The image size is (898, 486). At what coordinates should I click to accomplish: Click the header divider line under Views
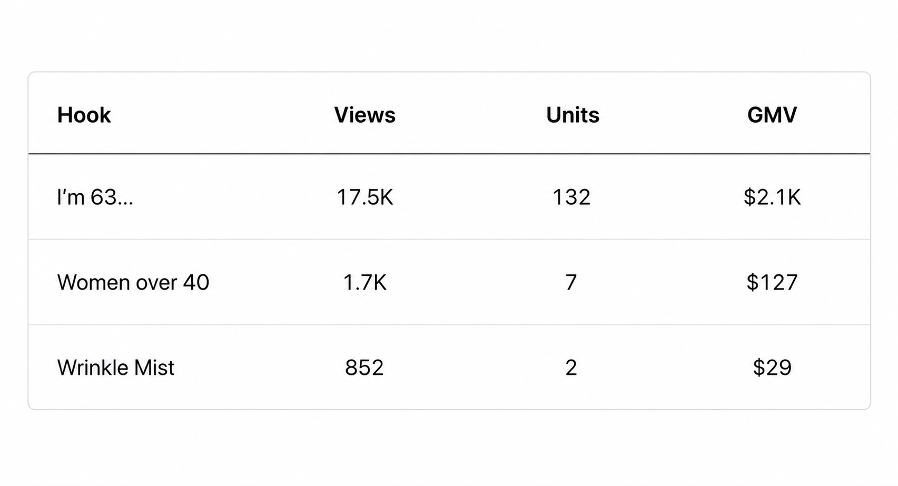pos(364,154)
